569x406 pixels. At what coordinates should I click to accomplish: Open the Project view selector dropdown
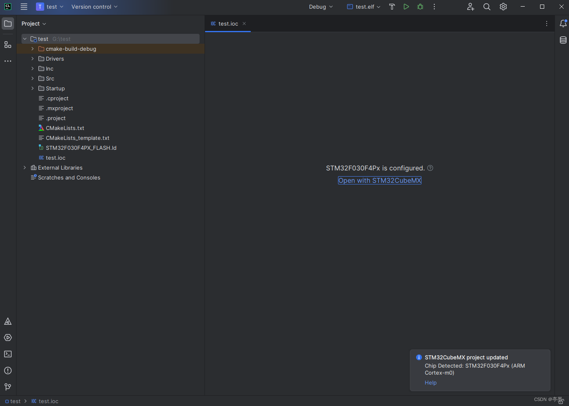click(34, 24)
